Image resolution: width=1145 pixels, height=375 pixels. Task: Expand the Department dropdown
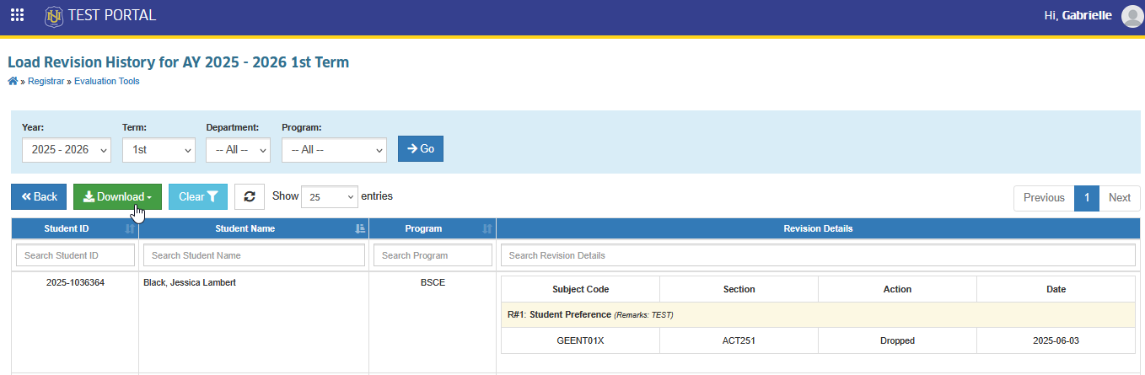pyautogui.click(x=238, y=149)
